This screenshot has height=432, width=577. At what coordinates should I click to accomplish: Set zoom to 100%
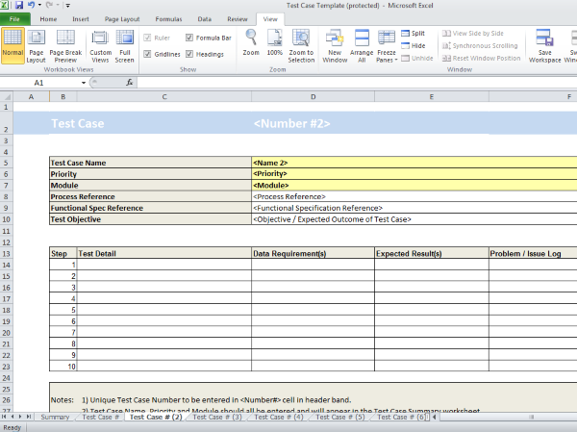point(275,42)
